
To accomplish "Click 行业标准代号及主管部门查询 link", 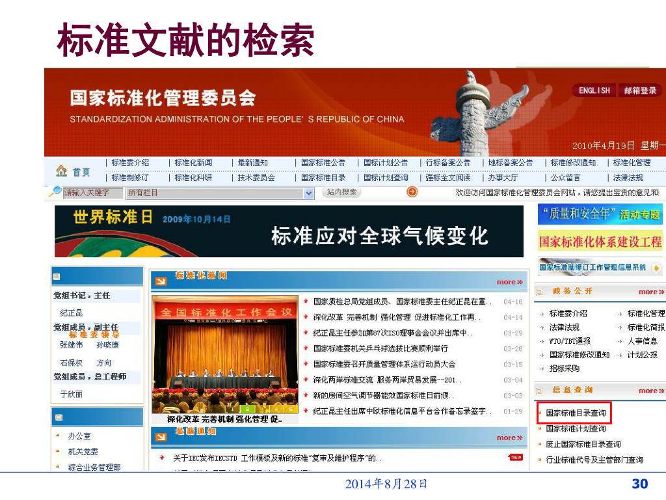I will [594, 460].
